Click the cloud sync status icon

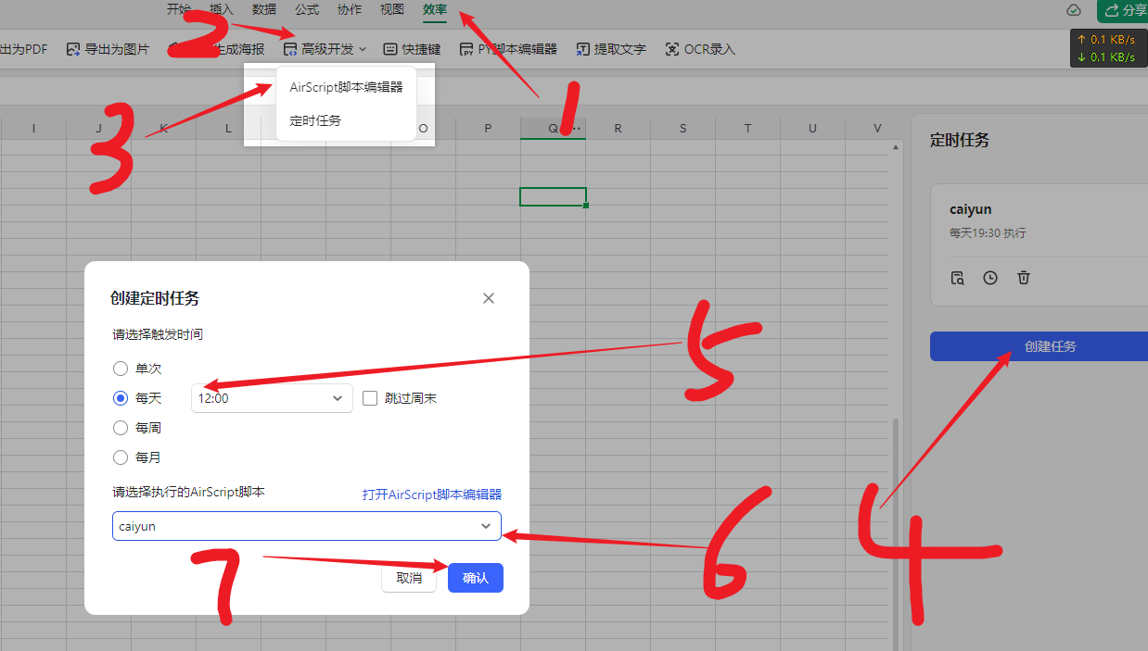(x=1073, y=10)
